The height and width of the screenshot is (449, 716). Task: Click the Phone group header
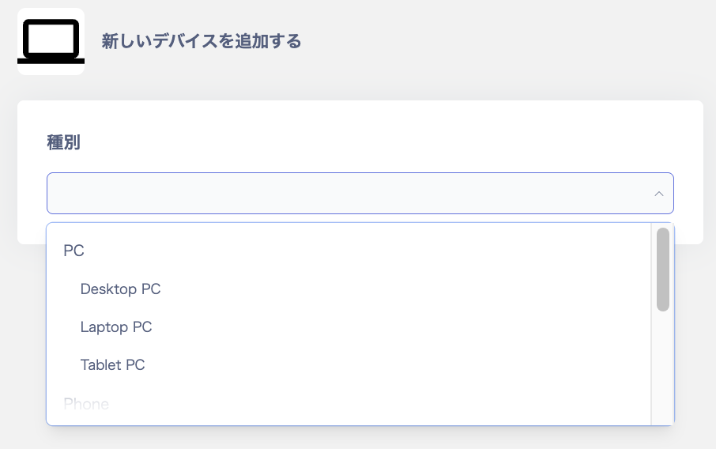coord(86,404)
